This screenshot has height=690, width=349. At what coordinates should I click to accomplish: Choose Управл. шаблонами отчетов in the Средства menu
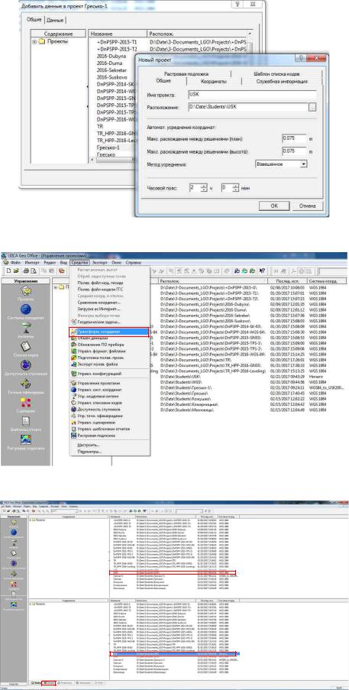[110, 429]
